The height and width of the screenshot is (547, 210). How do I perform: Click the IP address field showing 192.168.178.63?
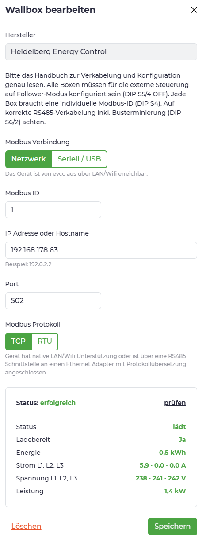(x=101, y=250)
